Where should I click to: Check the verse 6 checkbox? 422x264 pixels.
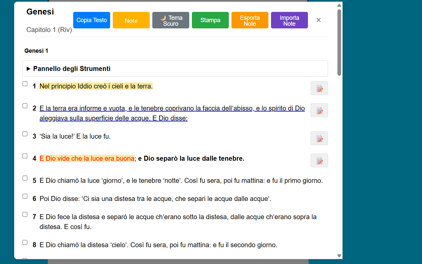click(25, 196)
